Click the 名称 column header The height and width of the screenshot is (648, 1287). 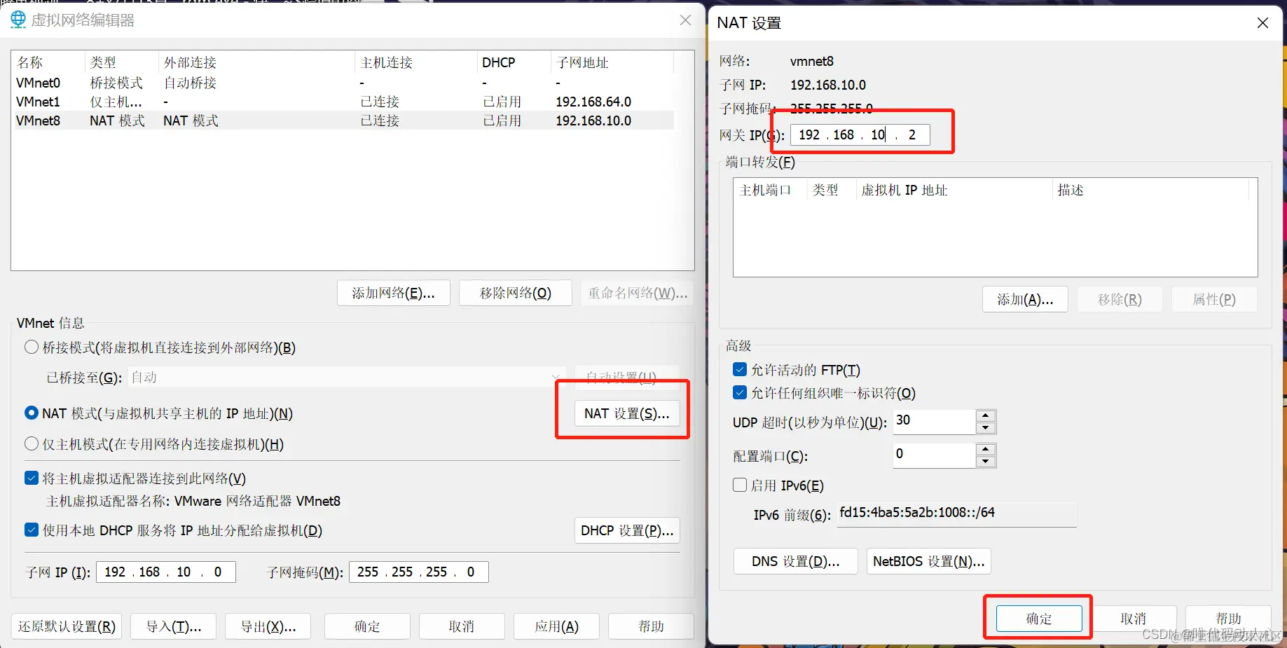tap(49, 62)
